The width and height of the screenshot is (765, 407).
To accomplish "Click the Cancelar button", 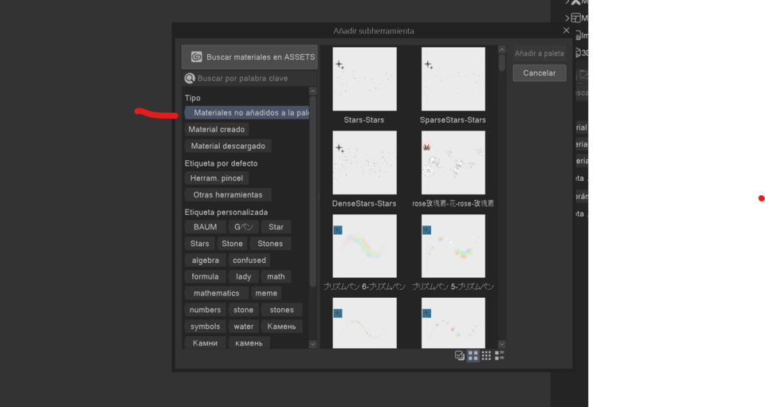I will coord(539,72).
